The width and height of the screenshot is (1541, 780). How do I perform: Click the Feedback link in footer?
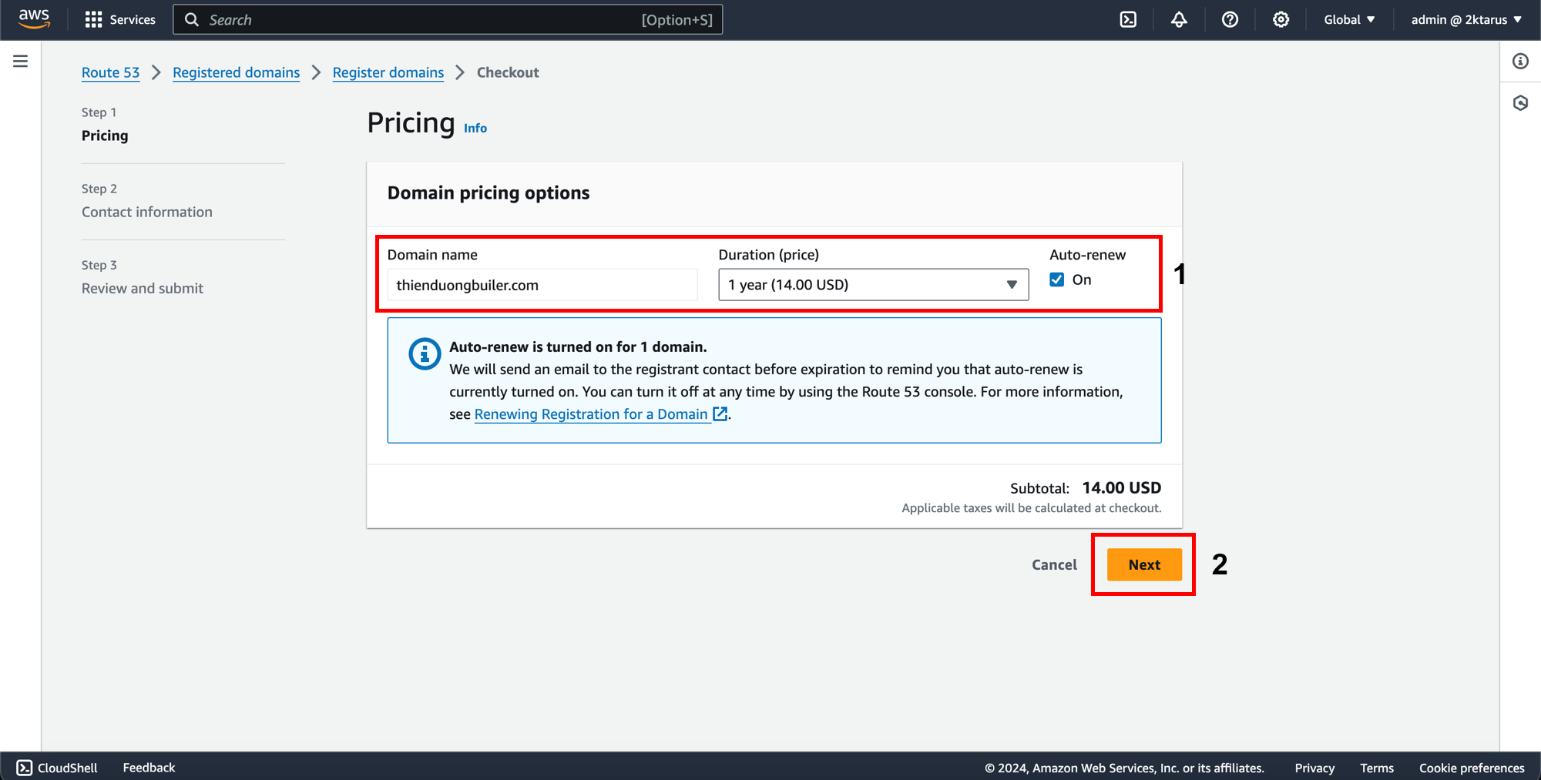pyautogui.click(x=149, y=767)
